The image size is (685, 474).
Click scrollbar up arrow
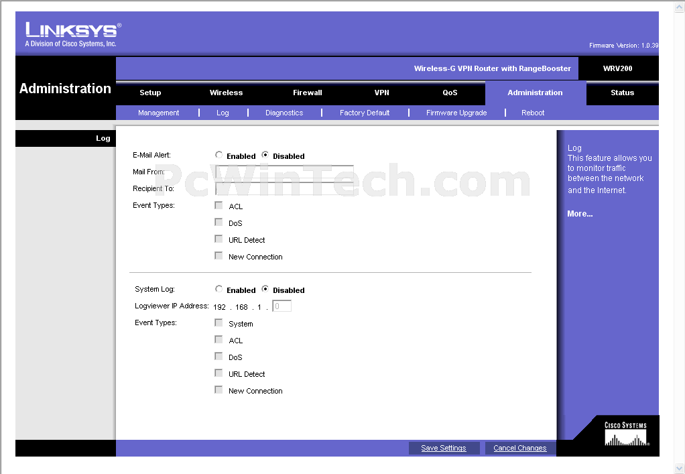coord(680,7)
